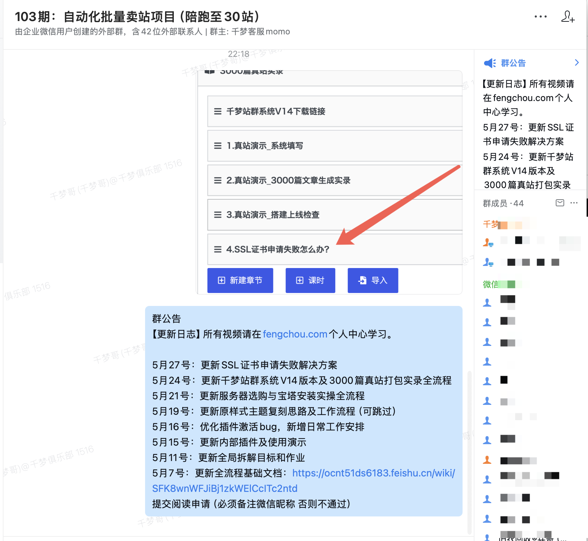
Task: Click the line 5月21号 更新服务器选购
Action: [258, 396]
